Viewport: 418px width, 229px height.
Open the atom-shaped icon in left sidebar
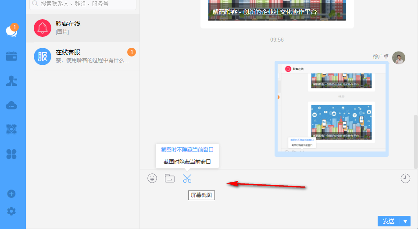tap(11, 129)
